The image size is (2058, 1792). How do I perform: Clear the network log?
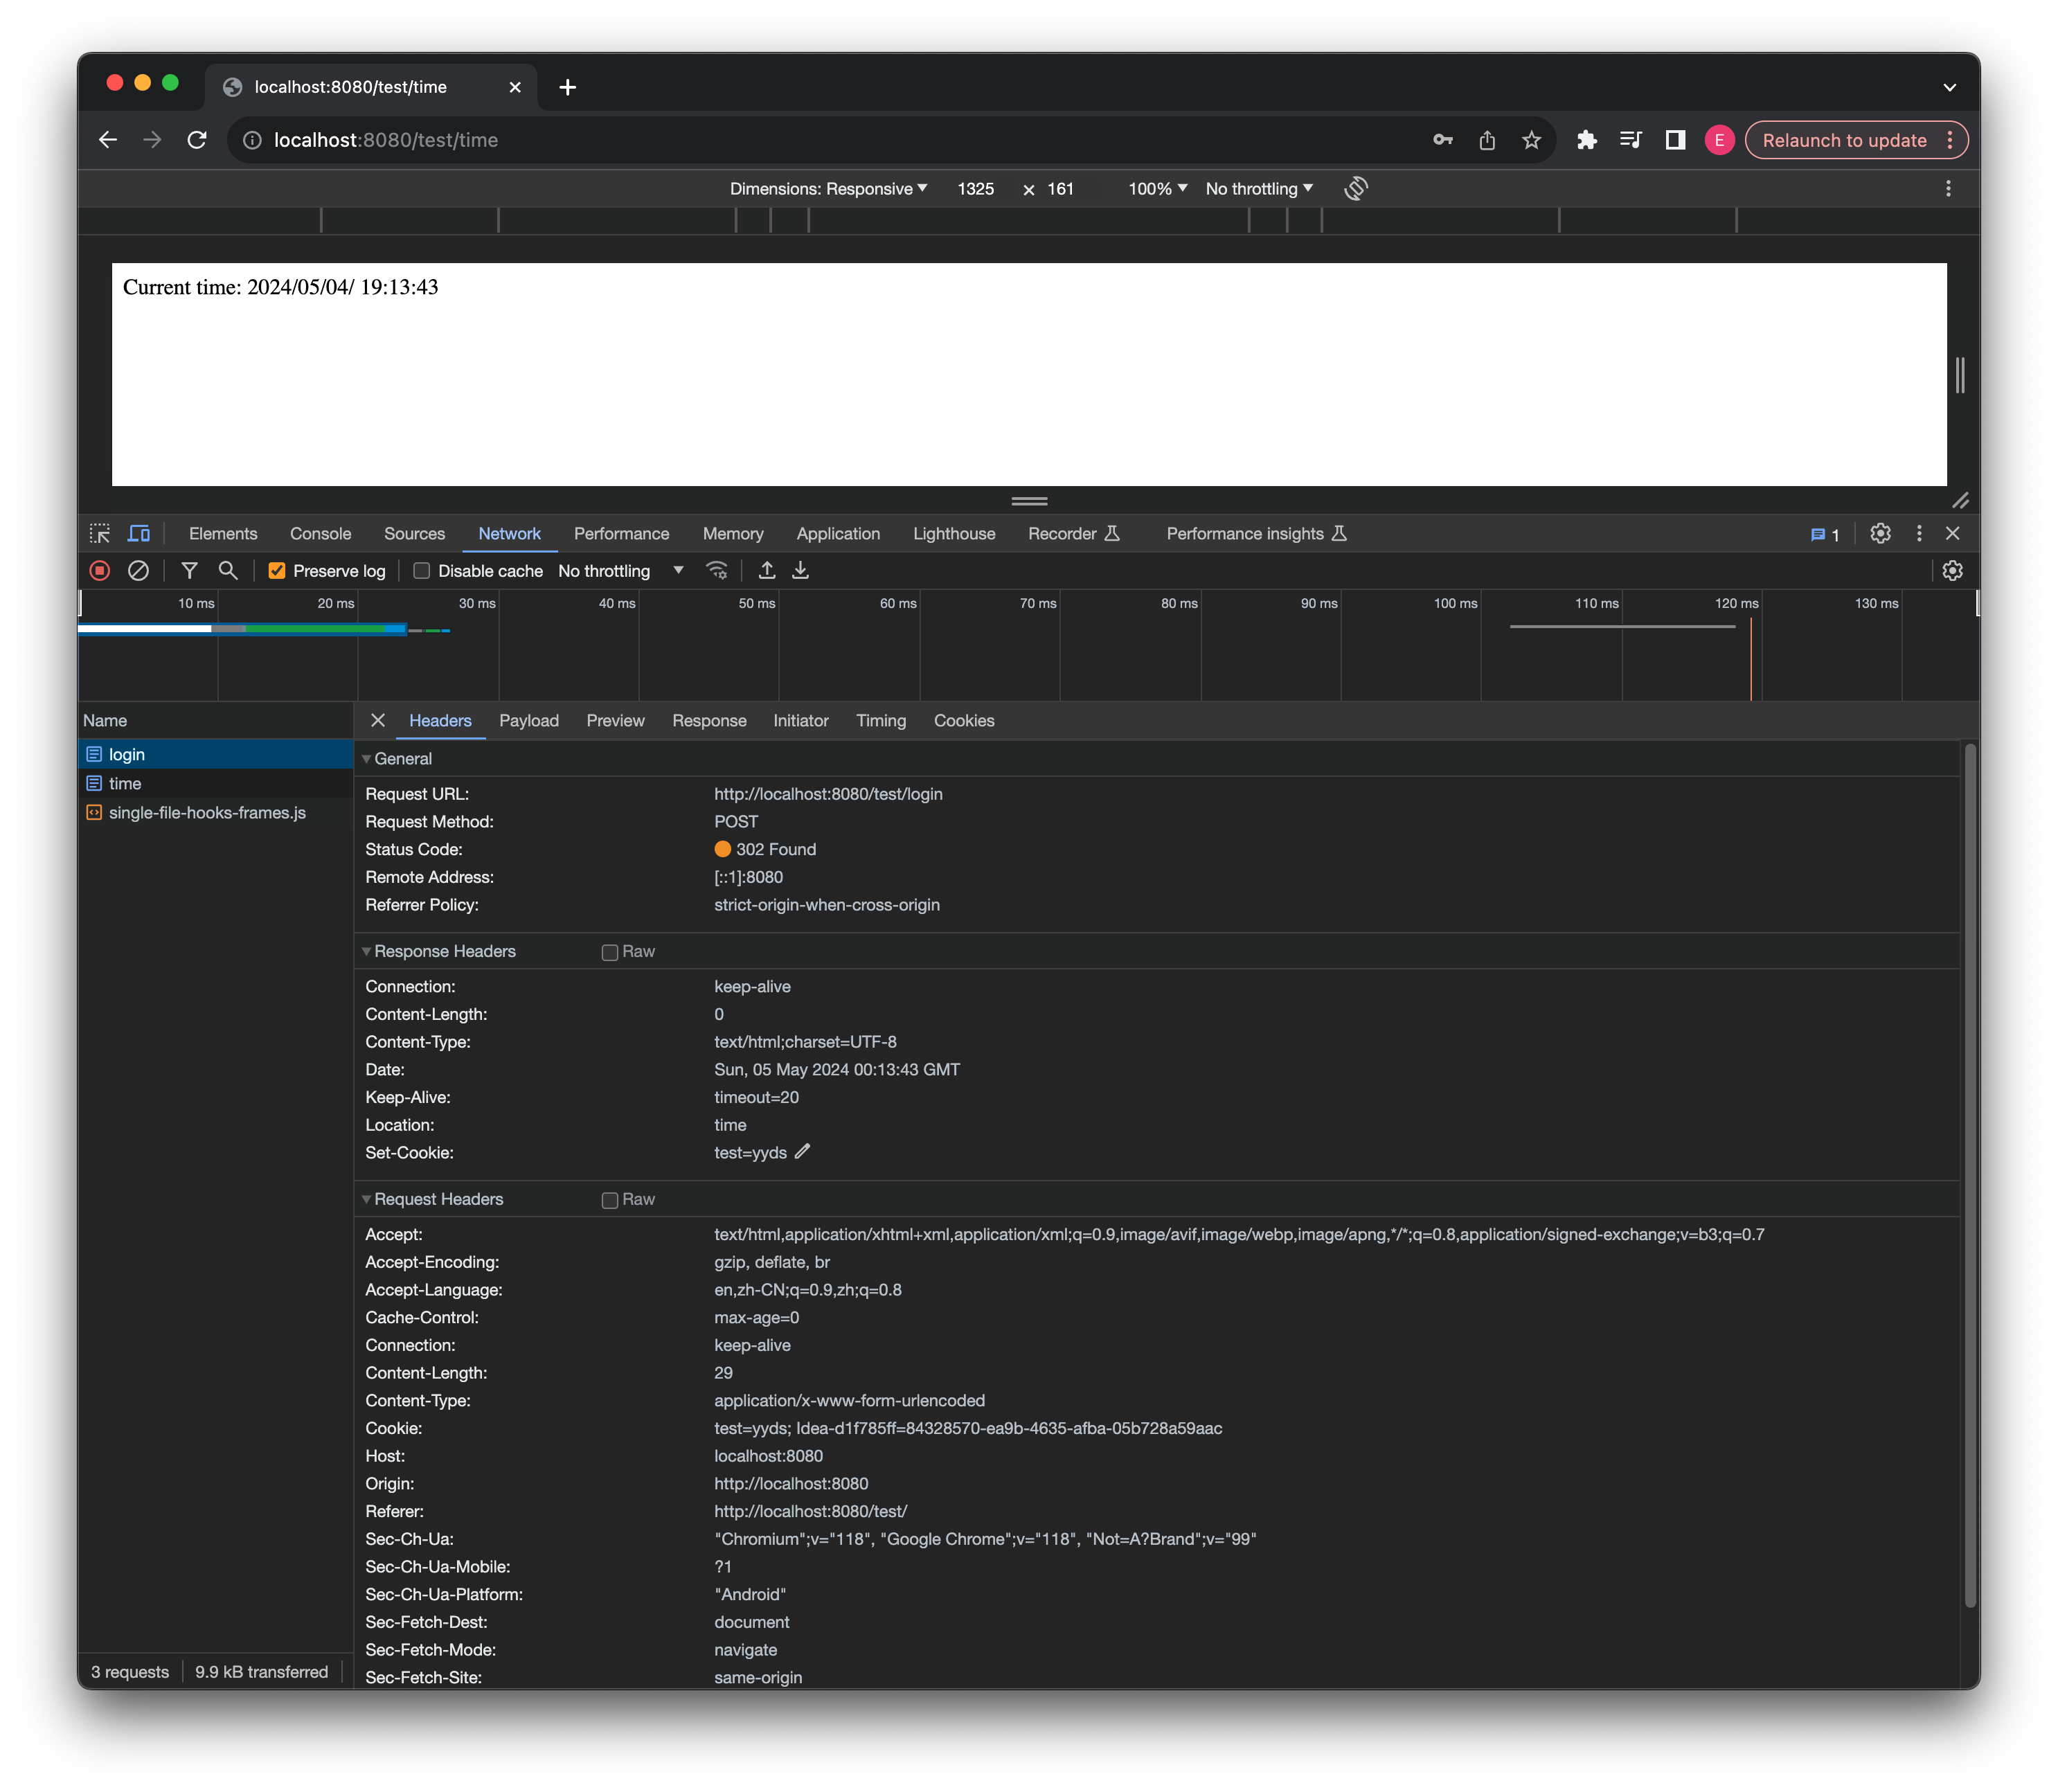point(138,570)
